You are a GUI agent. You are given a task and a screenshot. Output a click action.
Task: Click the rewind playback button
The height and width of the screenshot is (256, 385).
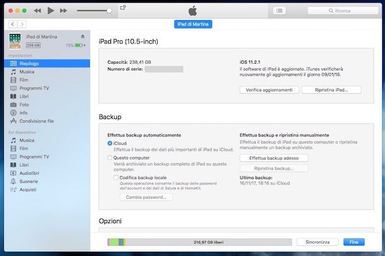point(37,11)
